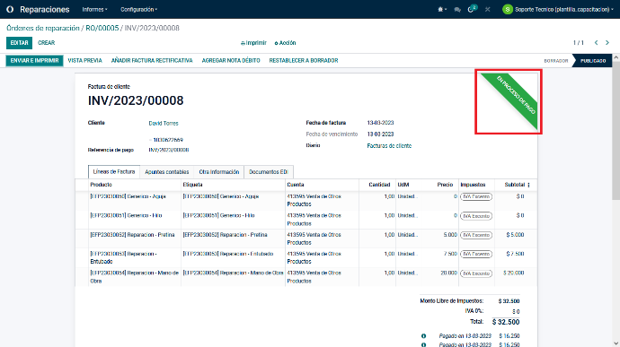620x347 pixels.
Task: Go to previous record arrow
Action: [596, 43]
